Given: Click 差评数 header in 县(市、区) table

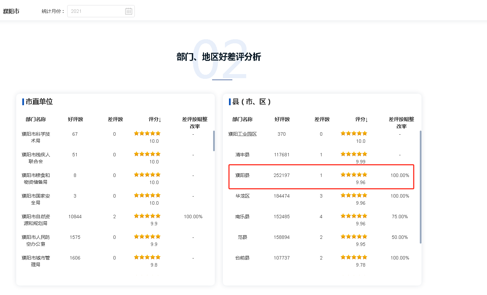Looking at the screenshot, I should 322,119.
